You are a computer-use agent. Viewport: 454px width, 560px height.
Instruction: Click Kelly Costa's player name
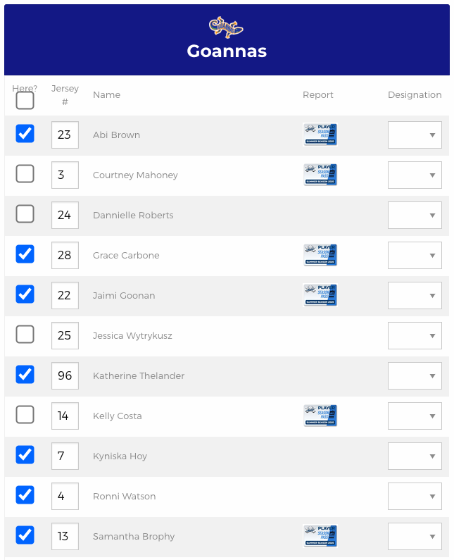point(118,416)
